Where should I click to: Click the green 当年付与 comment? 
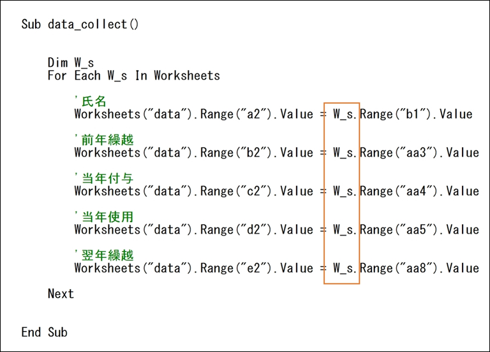pyautogui.click(x=104, y=178)
